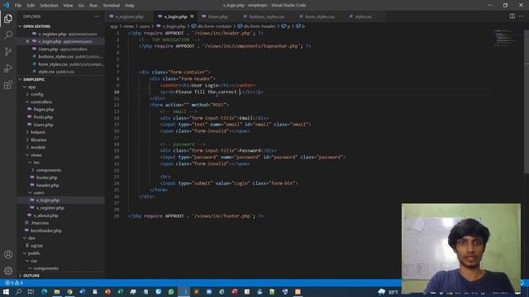
Task: Open the Manage gear icon
Action: 8,271
